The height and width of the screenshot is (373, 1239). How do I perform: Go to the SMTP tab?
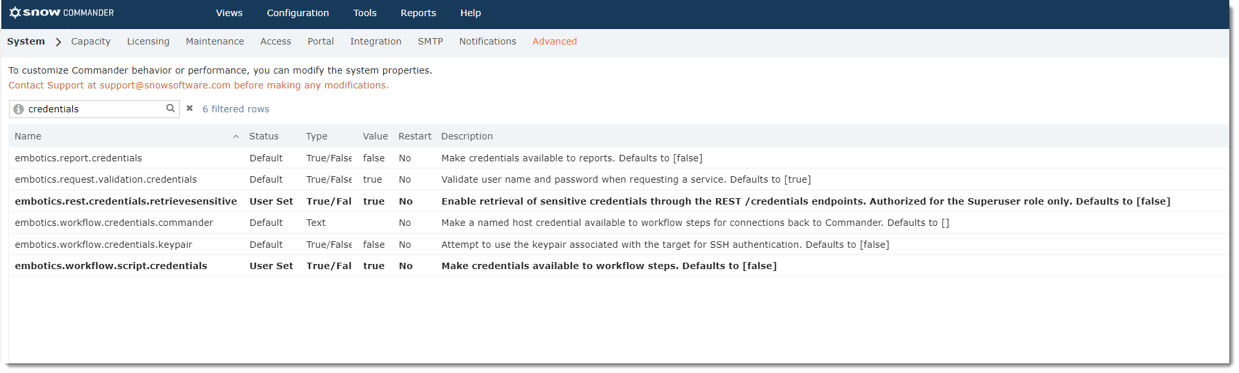430,41
